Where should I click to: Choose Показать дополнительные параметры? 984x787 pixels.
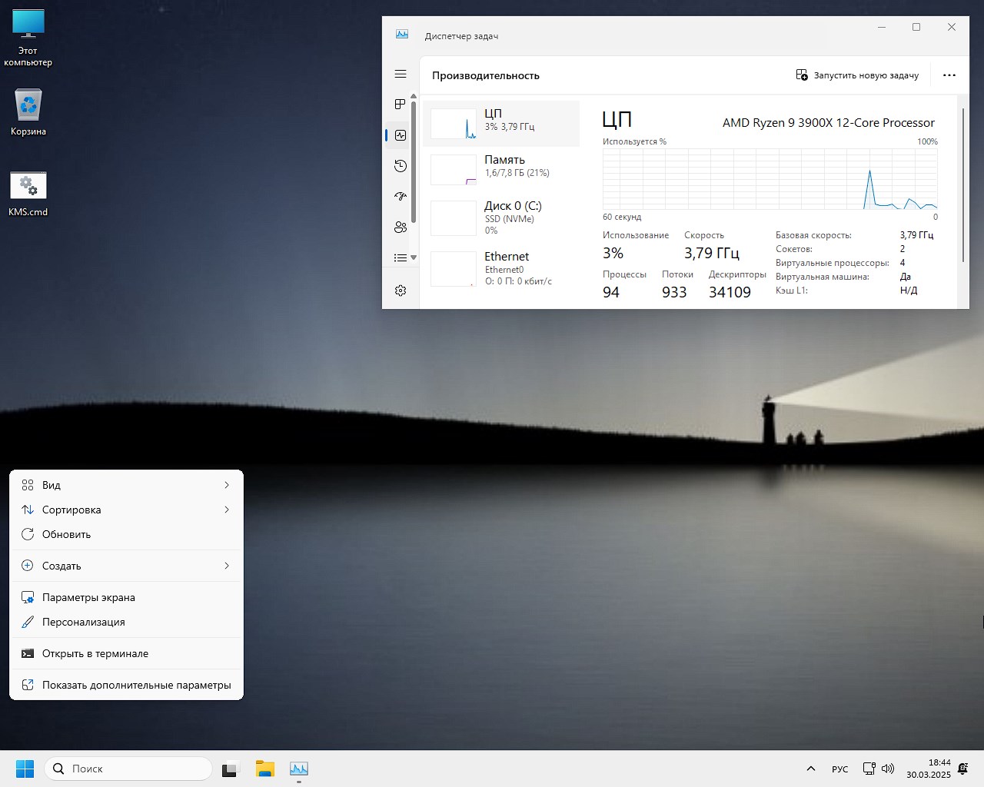pyautogui.click(x=126, y=685)
